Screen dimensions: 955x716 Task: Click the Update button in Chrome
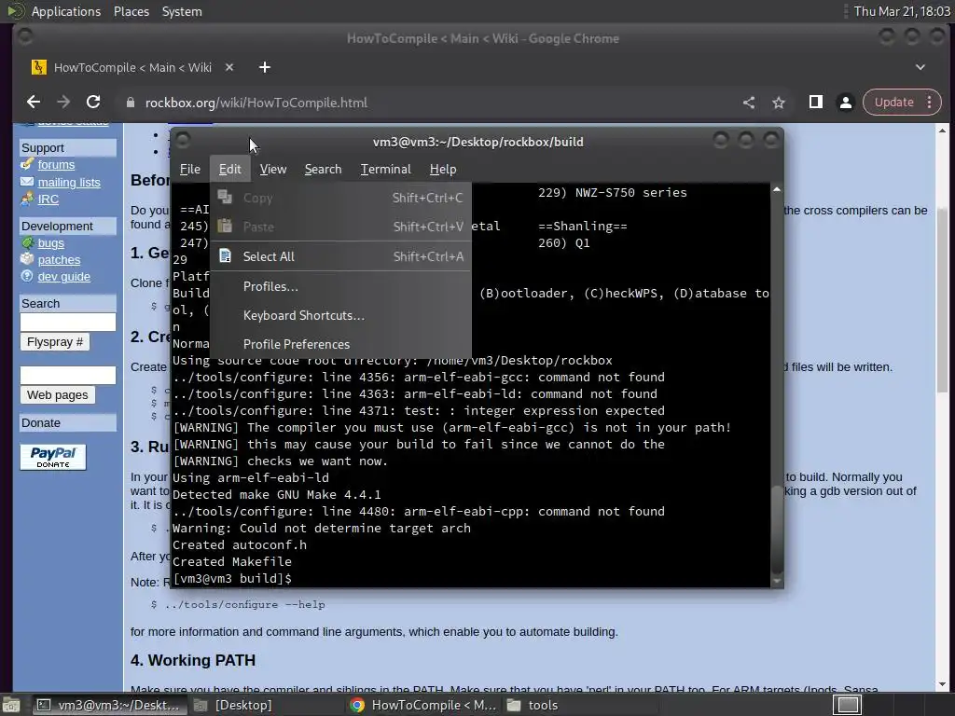(893, 103)
